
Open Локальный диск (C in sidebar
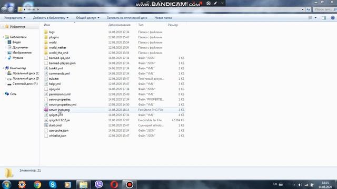(26, 73)
